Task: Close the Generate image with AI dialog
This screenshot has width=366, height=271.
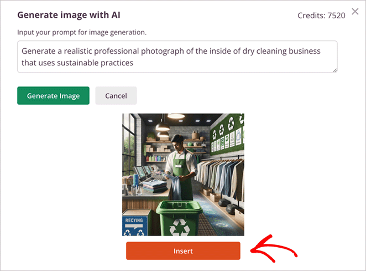Action: point(355,11)
